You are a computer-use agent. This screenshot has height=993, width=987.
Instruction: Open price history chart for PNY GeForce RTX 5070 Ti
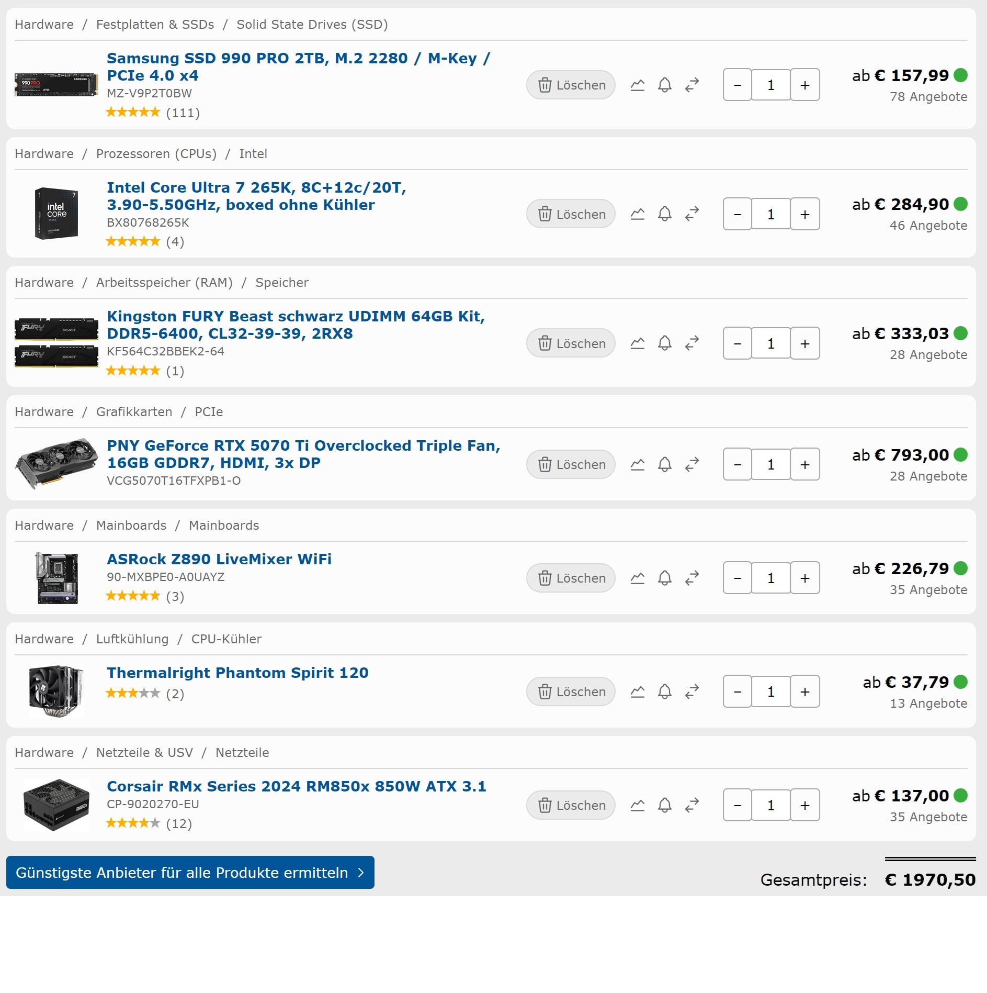637,464
